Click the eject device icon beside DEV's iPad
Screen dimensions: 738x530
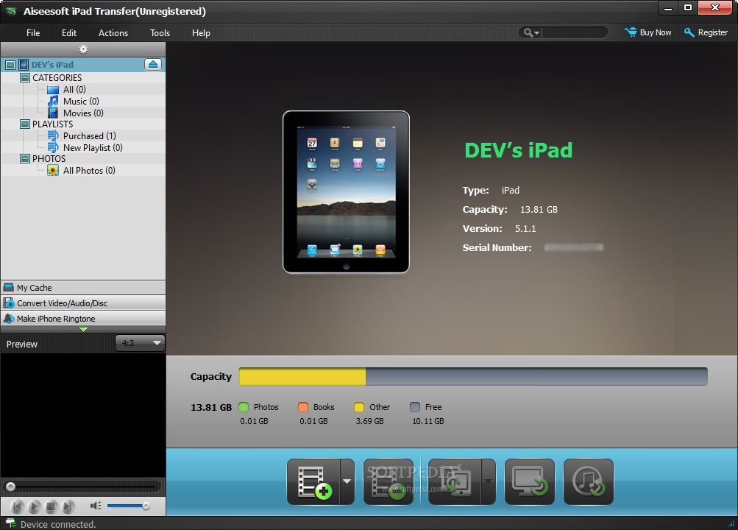pyautogui.click(x=153, y=65)
